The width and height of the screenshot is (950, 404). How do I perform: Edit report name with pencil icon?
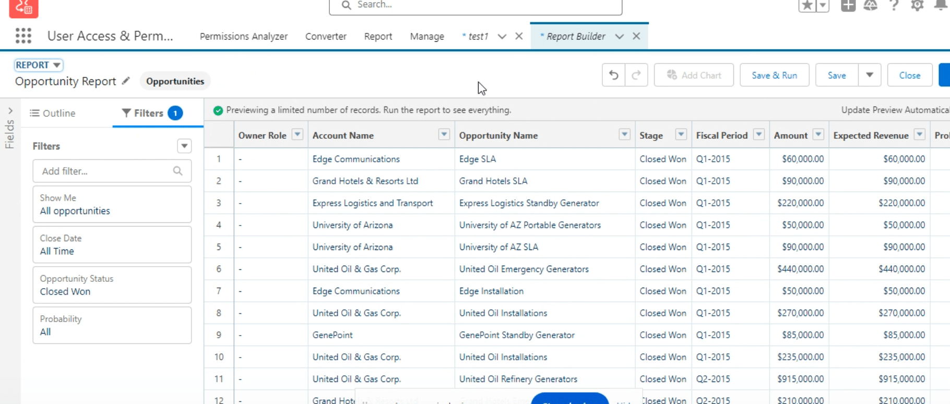tap(126, 81)
